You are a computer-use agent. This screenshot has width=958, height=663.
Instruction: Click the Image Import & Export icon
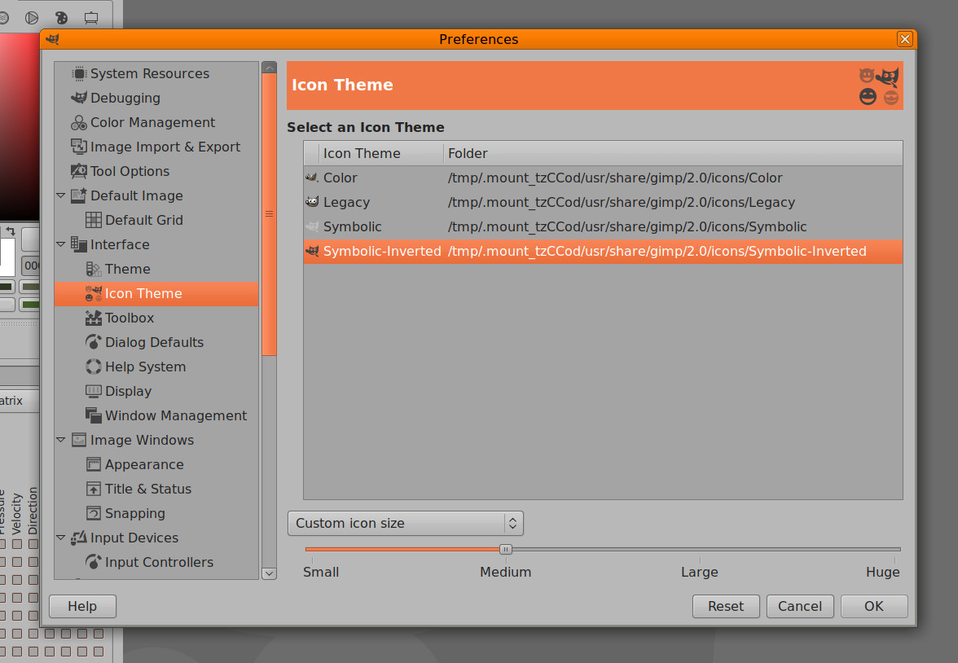click(x=79, y=147)
